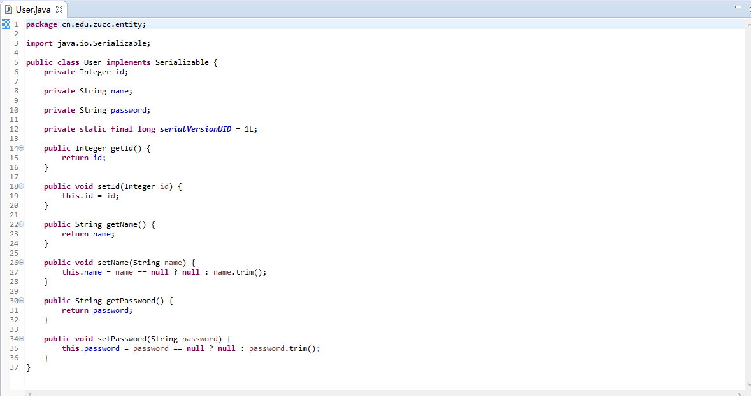Click 'Serializable' in class declaration

(x=182, y=62)
